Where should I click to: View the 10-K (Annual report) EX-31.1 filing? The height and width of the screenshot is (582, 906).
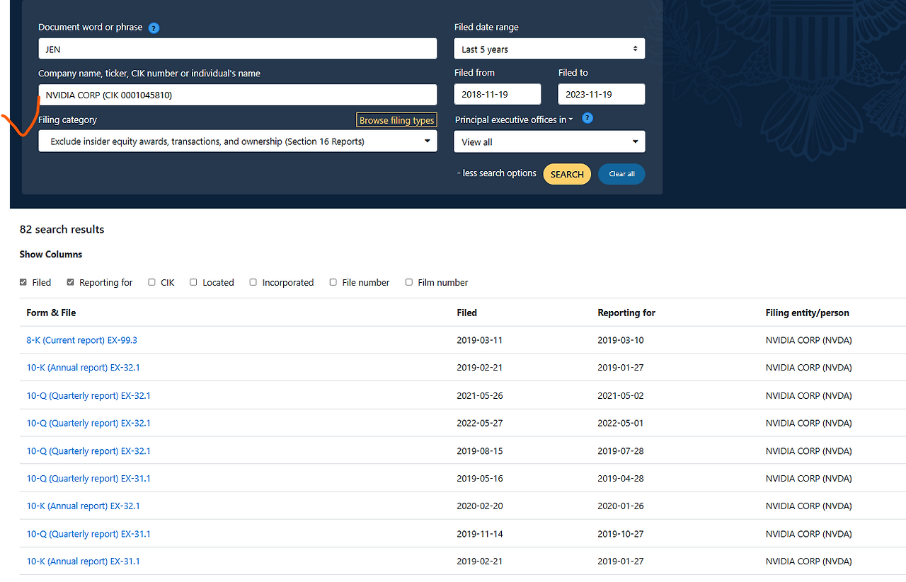(84, 561)
